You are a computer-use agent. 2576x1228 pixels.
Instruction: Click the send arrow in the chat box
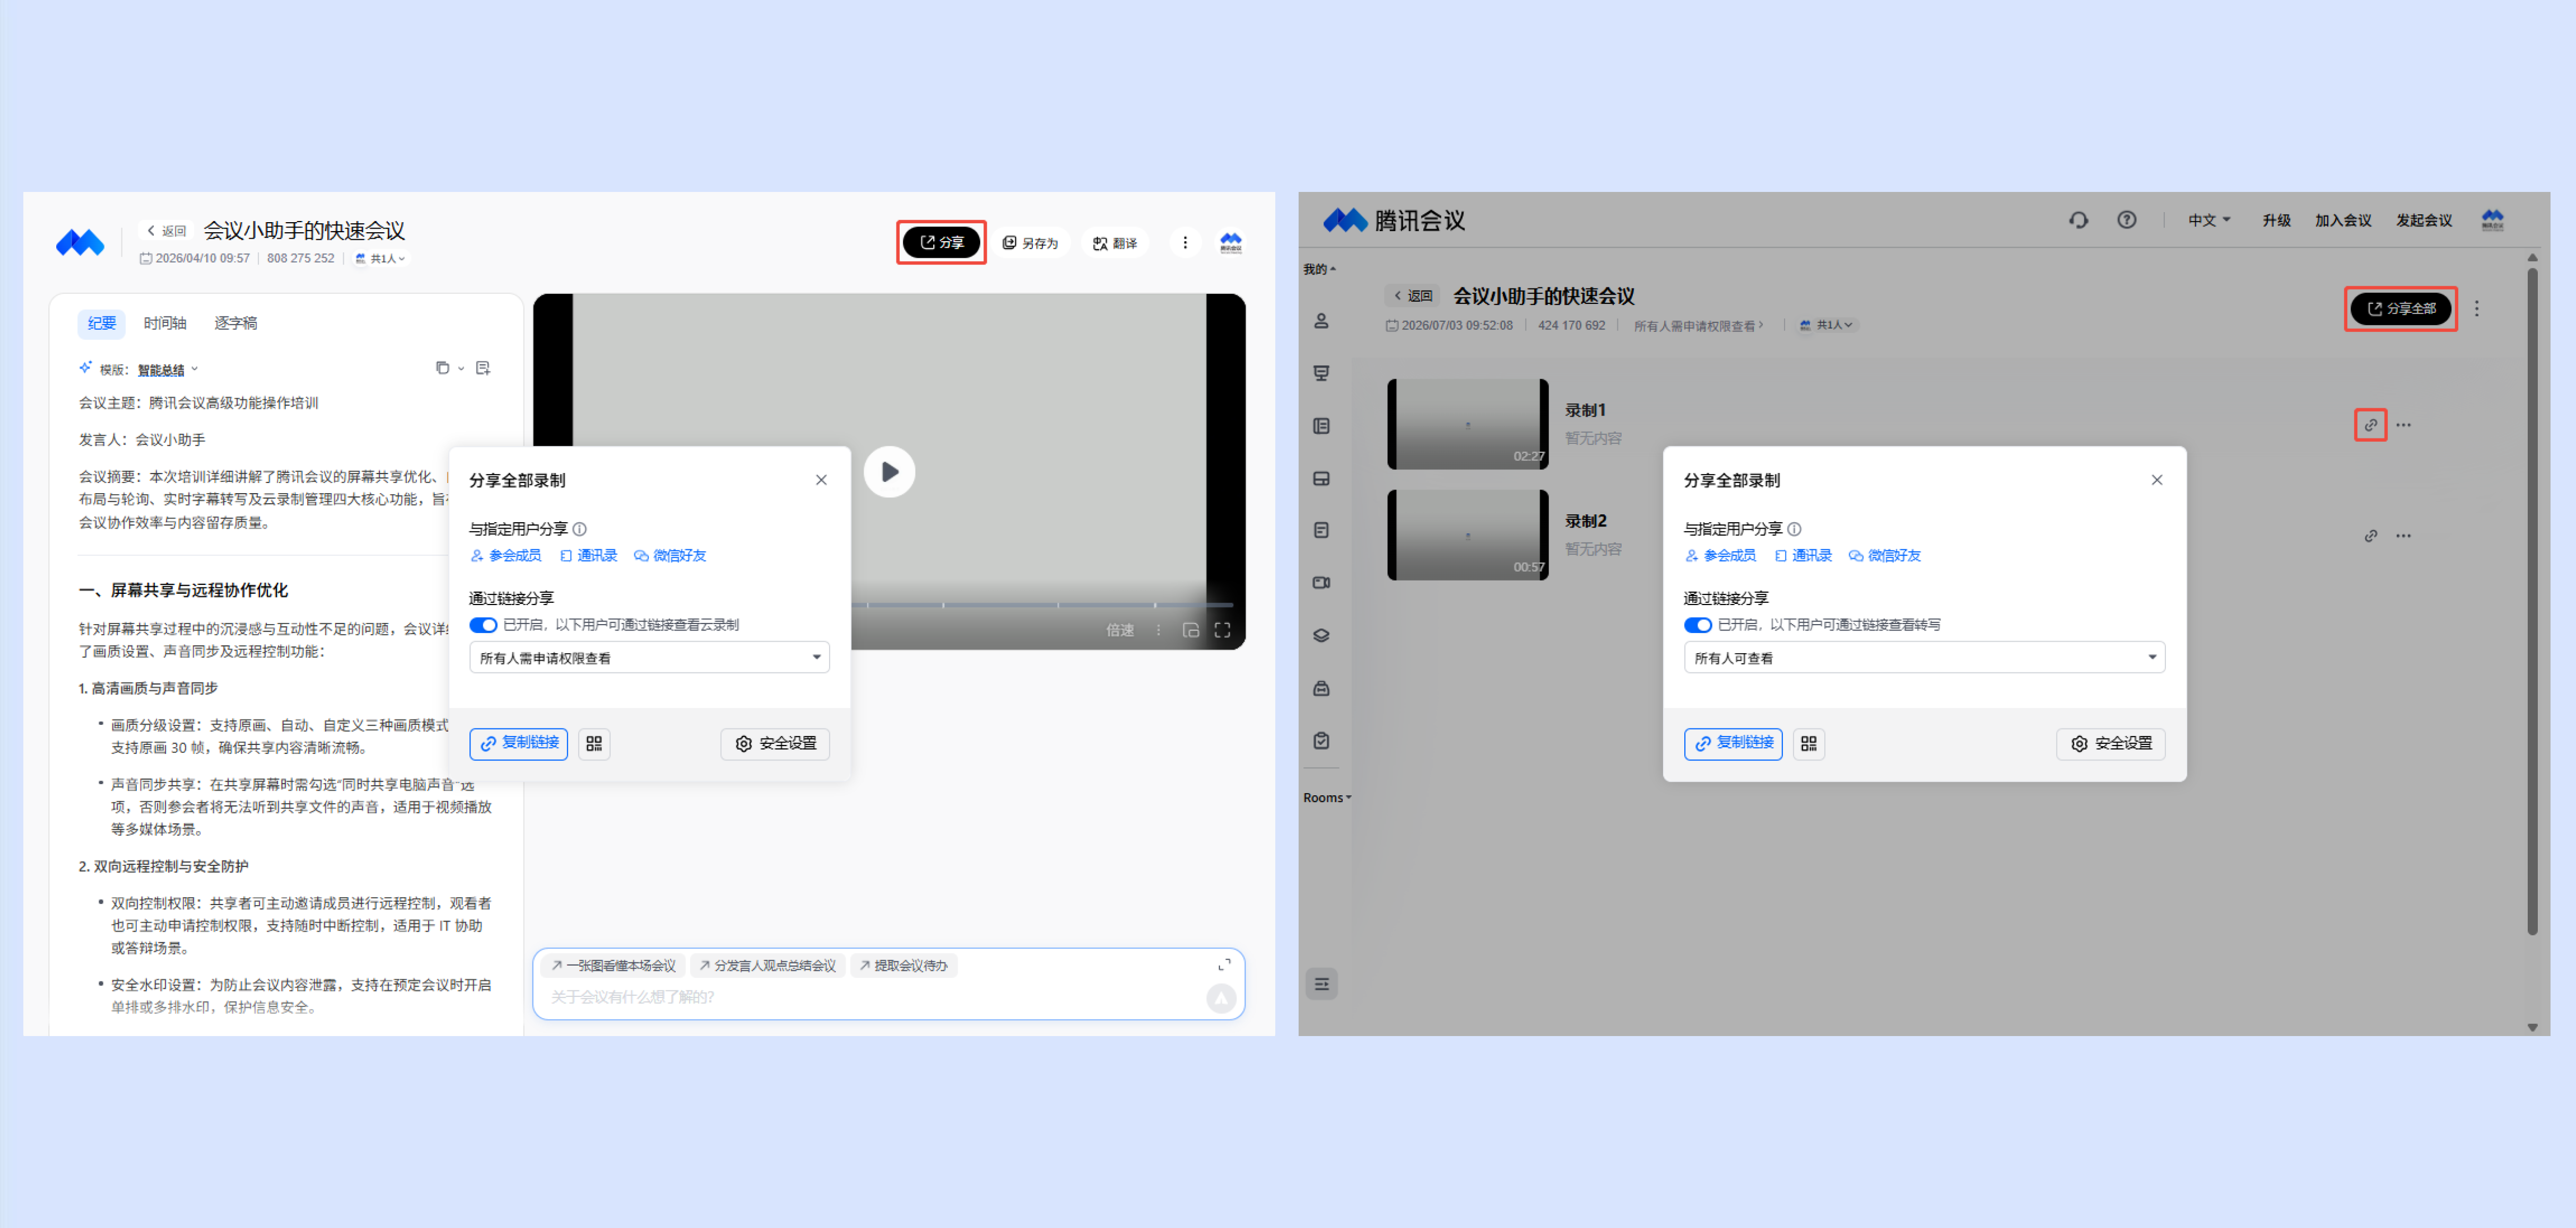(1221, 997)
